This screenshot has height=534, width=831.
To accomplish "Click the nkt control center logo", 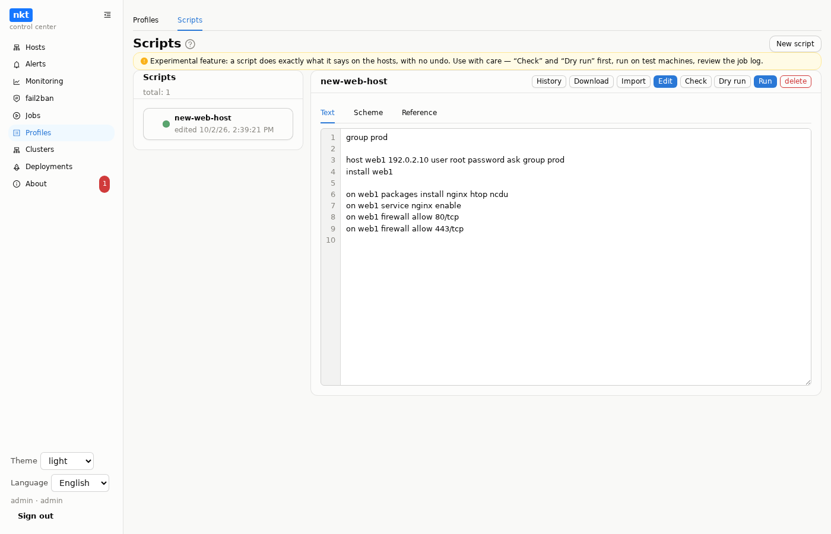I will tap(21, 15).
